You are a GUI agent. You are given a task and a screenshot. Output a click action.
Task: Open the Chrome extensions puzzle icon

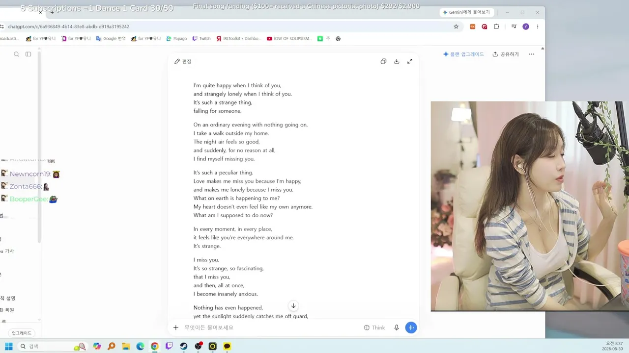pos(496,26)
